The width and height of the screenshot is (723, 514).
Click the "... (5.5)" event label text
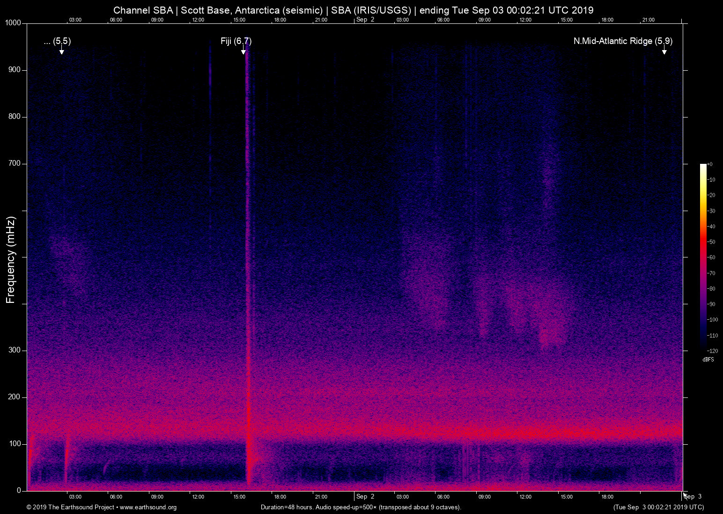pyautogui.click(x=57, y=41)
